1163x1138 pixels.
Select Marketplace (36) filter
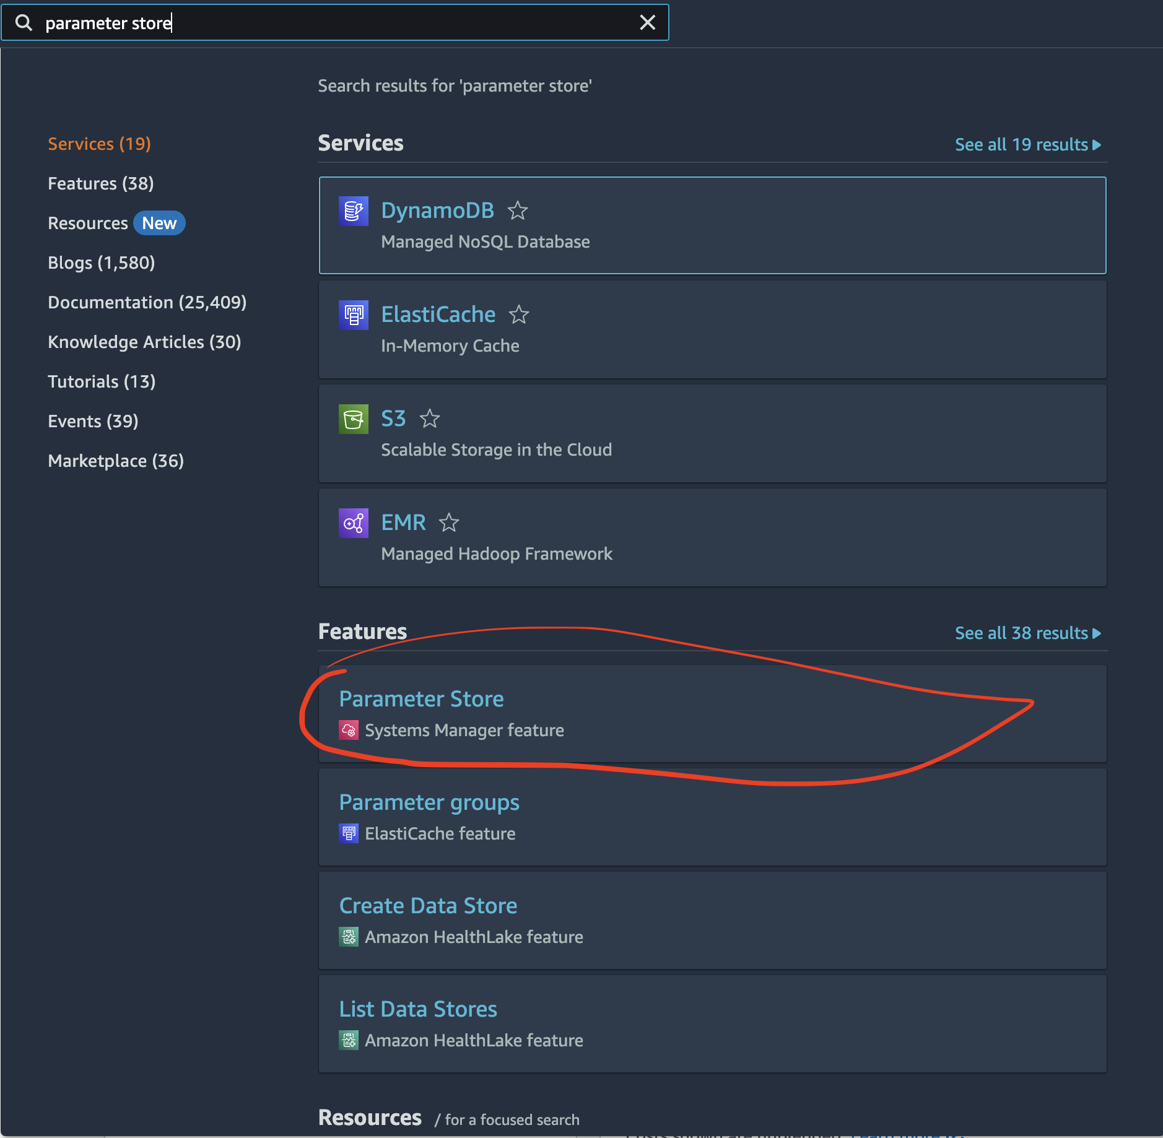[116, 461]
